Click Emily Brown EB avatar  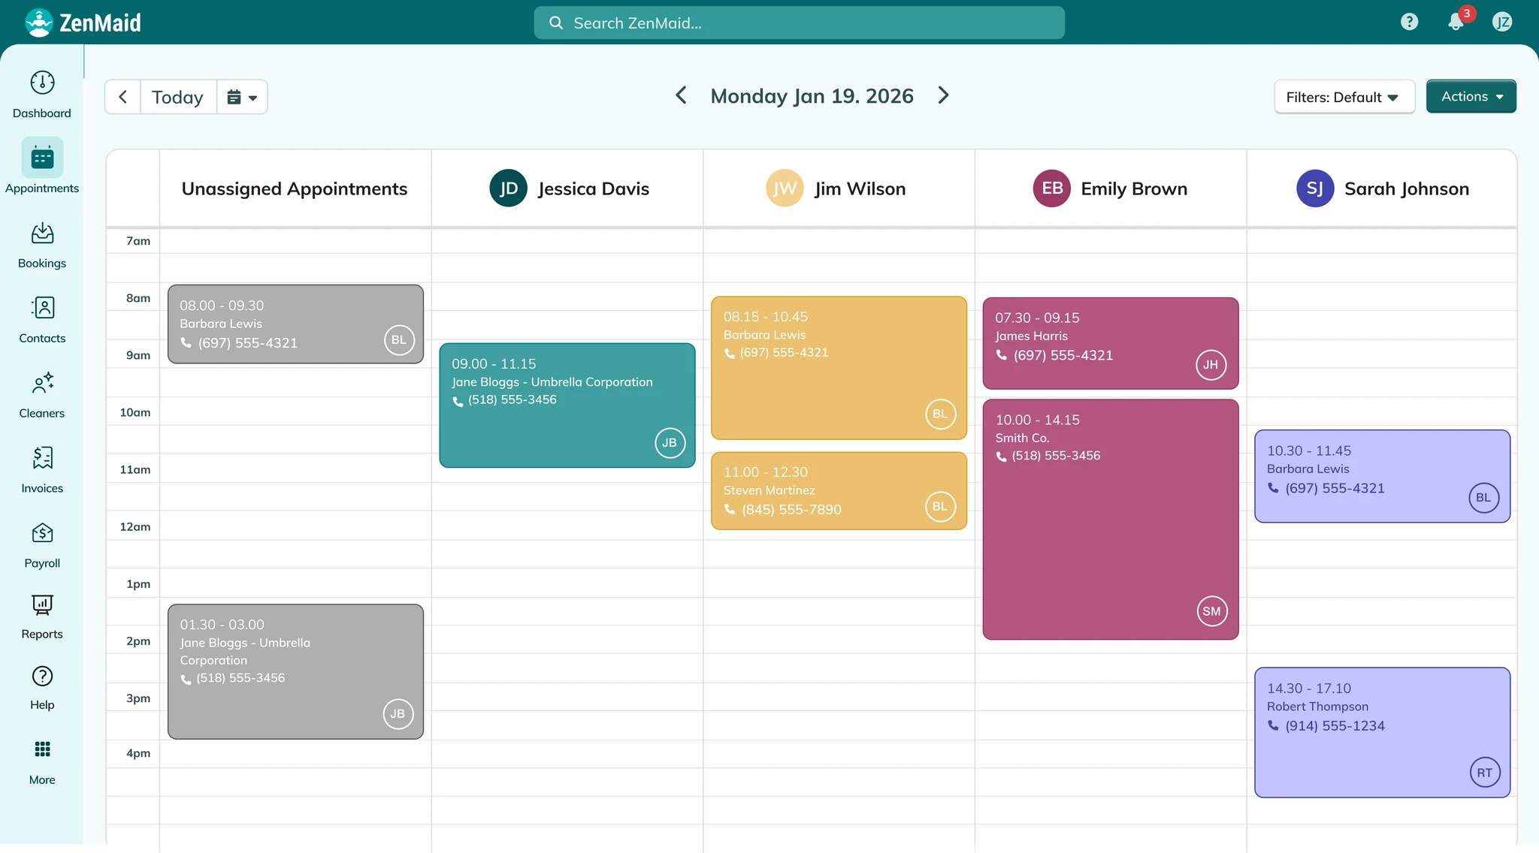(x=1052, y=188)
